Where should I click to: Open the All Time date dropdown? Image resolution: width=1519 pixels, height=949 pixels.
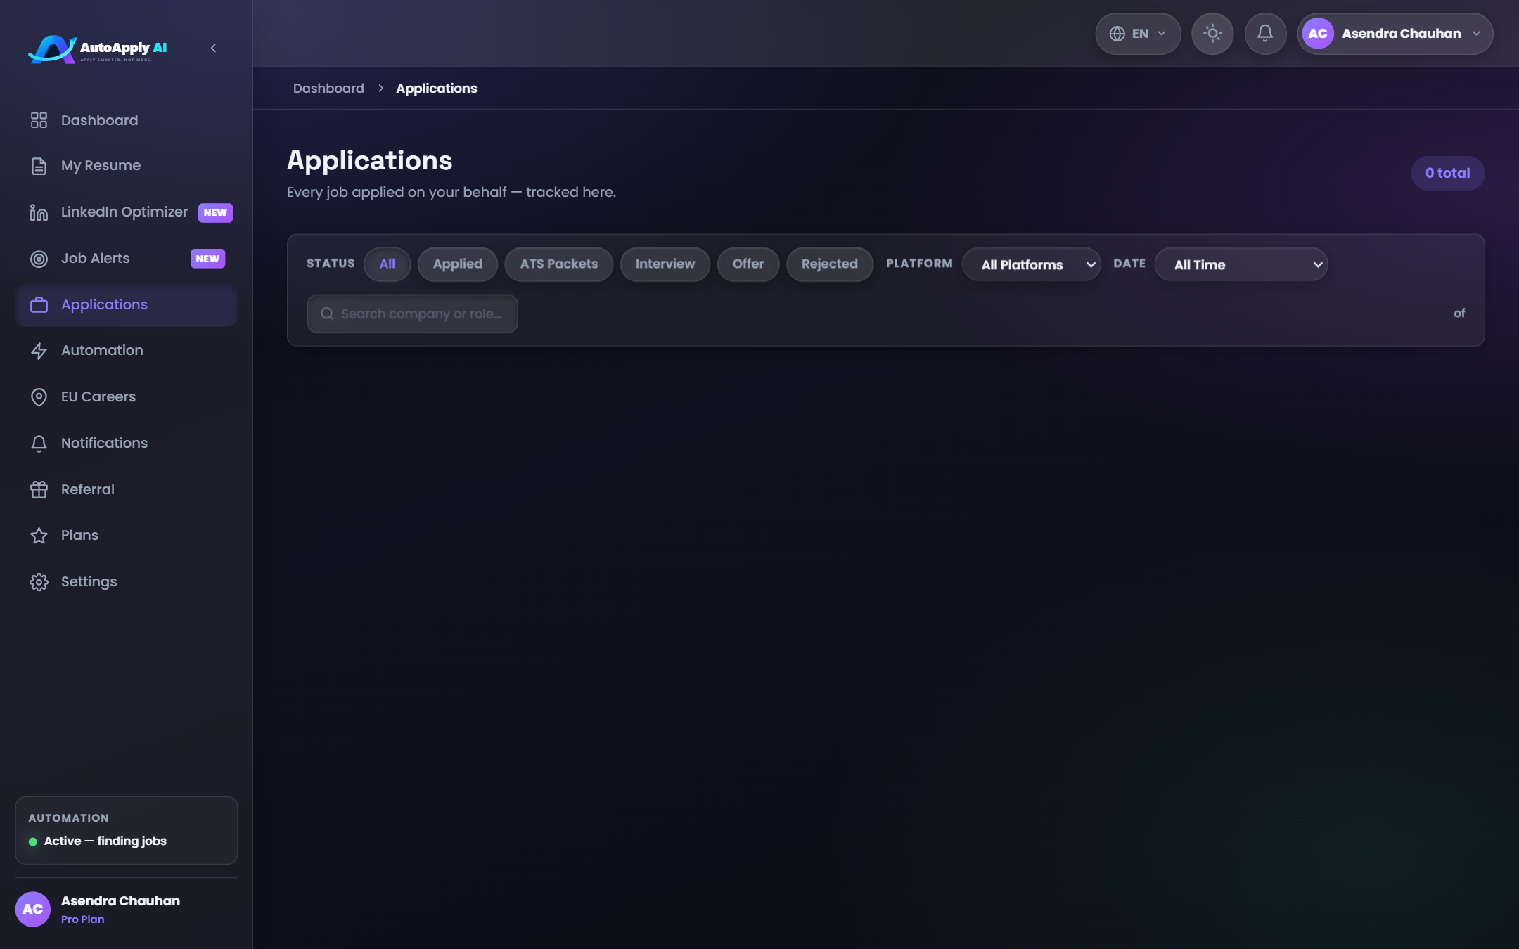point(1241,264)
